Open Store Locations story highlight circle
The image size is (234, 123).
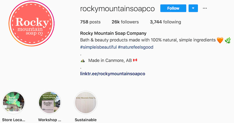point(14,103)
